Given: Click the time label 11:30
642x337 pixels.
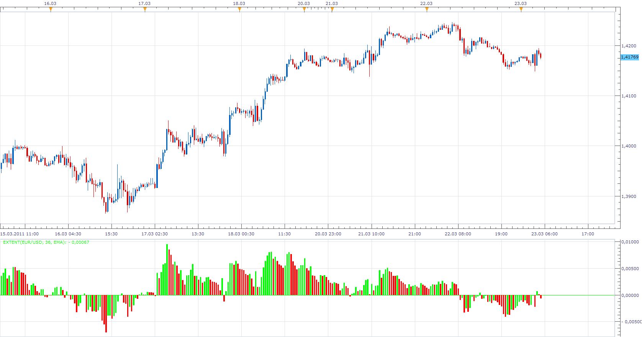Looking at the screenshot, I should tap(285, 234).
